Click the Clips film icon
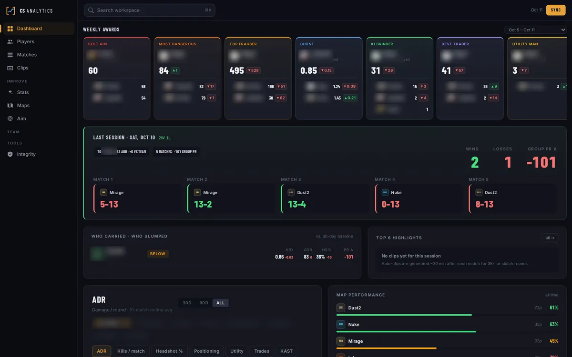The width and height of the screenshot is (572, 357). click(10, 68)
